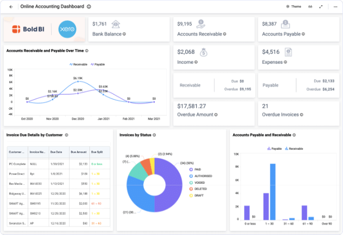343x235 pixels.
Task: Select the purple PAID donut slice
Action: pos(173,185)
